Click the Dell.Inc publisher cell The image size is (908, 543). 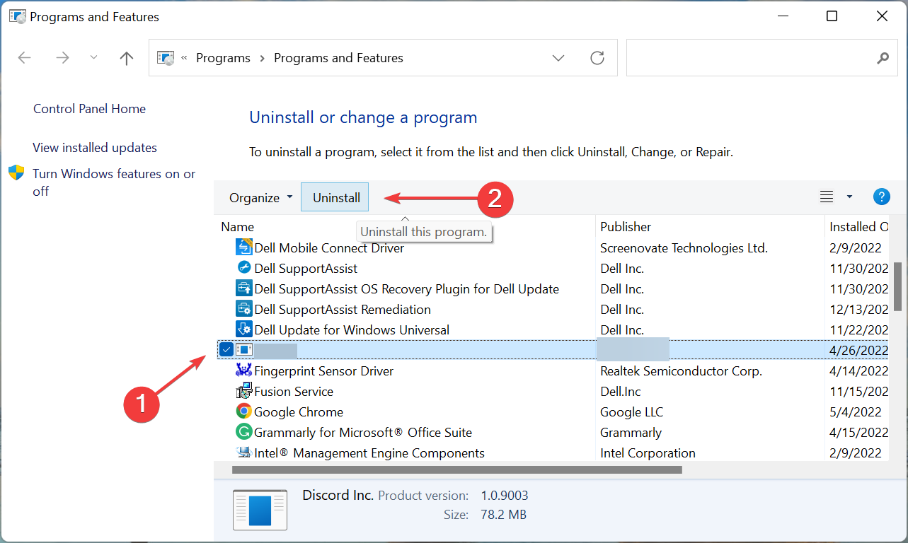click(621, 392)
